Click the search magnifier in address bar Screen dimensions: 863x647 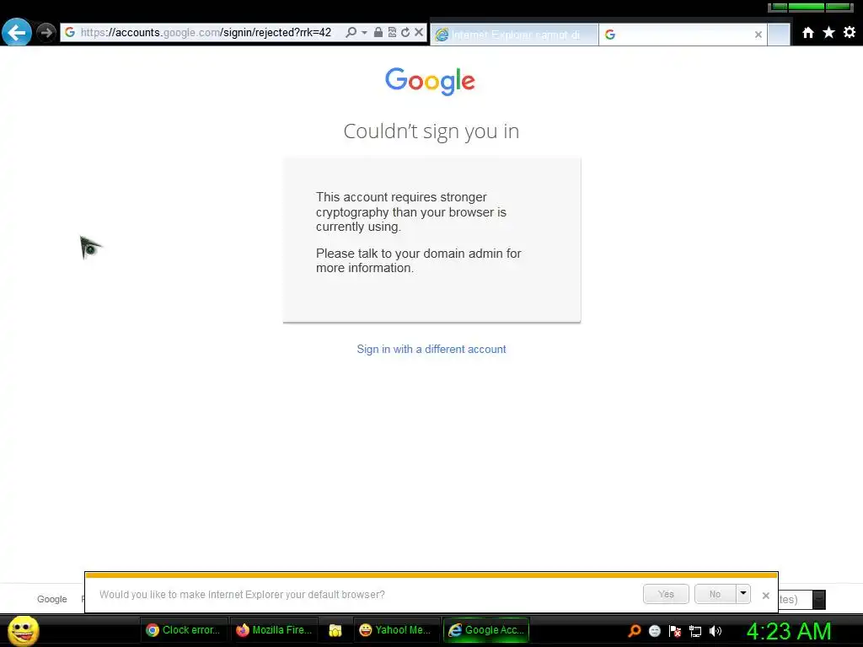[351, 33]
